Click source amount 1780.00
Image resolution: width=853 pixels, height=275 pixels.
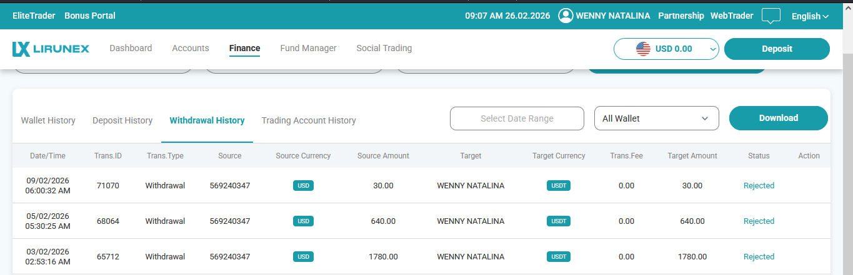(x=383, y=257)
